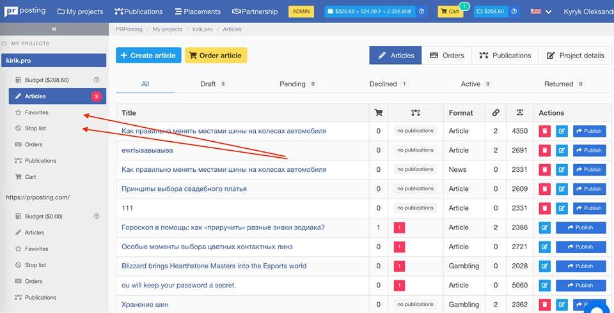Click the help icon beside Budget ($0.00)

[x=97, y=216]
